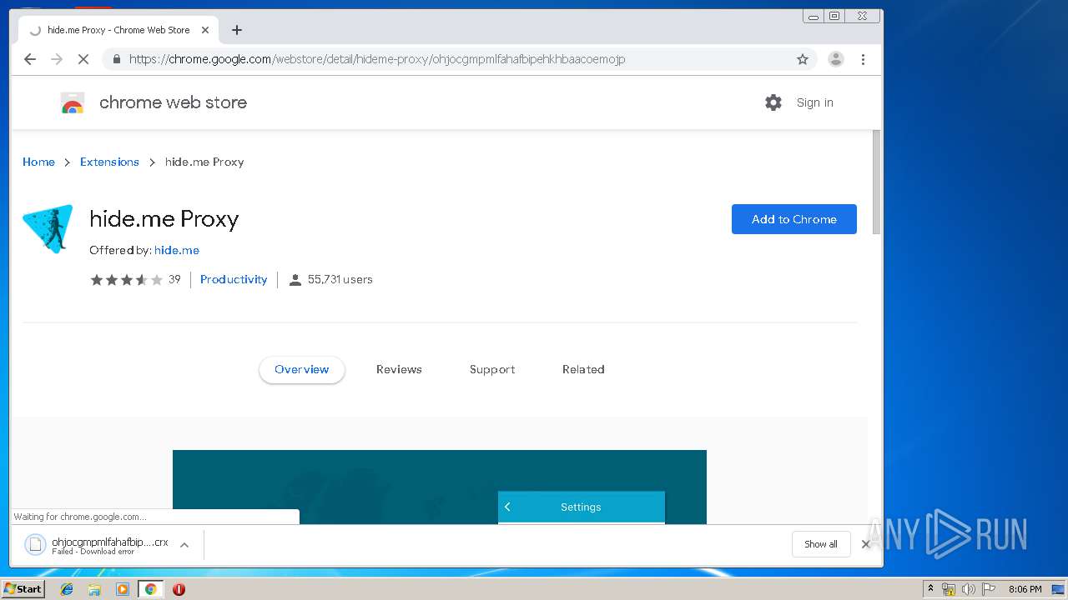
Task: Click the Chrome Web Store logo
Action: coord(73,102)
